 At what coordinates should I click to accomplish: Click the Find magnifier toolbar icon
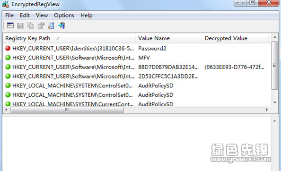[x=51, y=26]
